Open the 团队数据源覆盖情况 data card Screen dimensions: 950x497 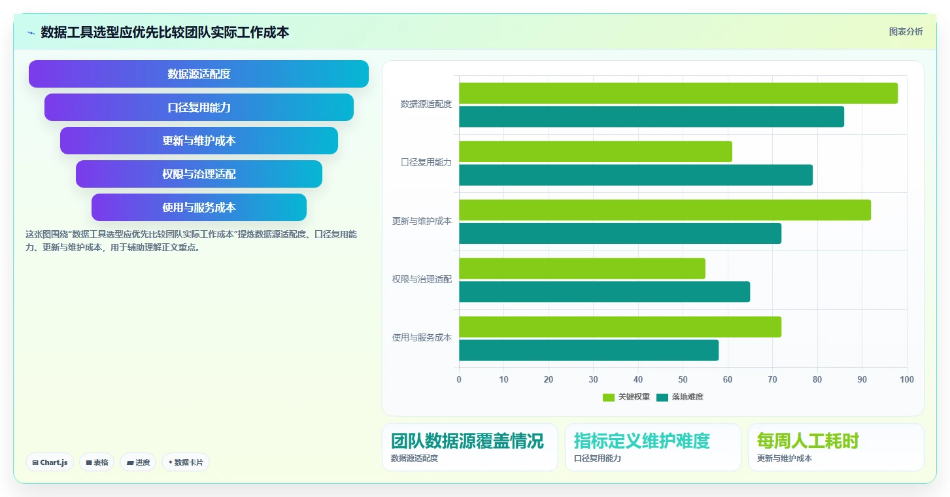[x=470, y=447]
